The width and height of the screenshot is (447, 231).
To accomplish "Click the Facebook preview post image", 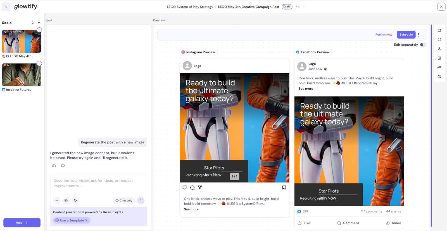I will pos(349,151).
